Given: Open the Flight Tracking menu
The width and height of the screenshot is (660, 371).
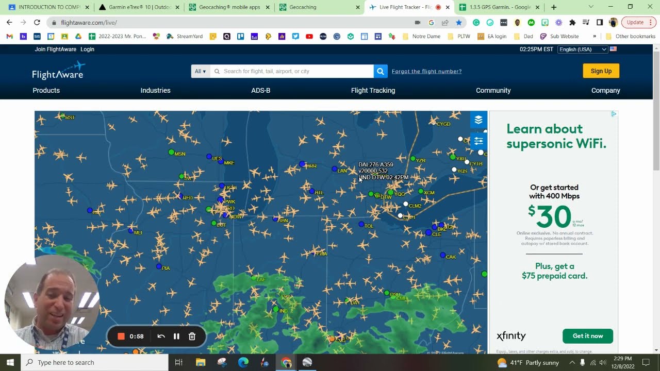Looking at the screenshot, I should click(x=373, y=90).
